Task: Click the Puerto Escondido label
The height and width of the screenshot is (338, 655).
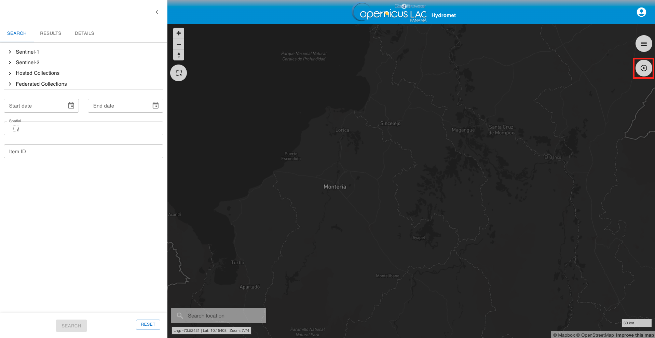Action: point(291,156)
